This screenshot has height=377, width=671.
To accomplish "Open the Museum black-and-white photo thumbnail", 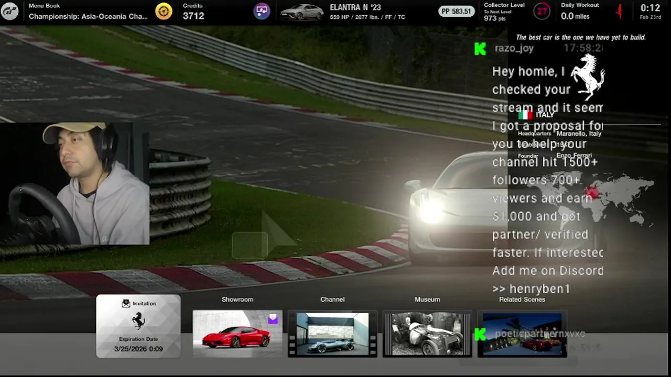I will coord(427,334).
